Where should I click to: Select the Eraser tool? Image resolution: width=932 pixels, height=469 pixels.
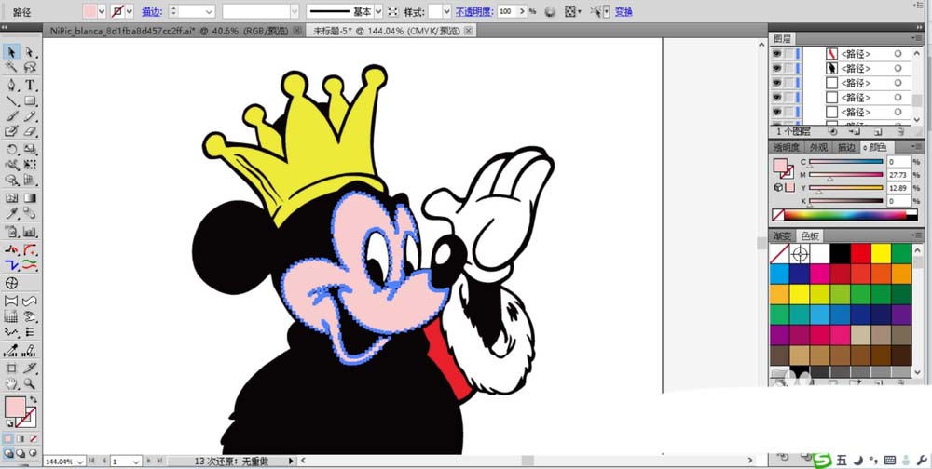30,131
